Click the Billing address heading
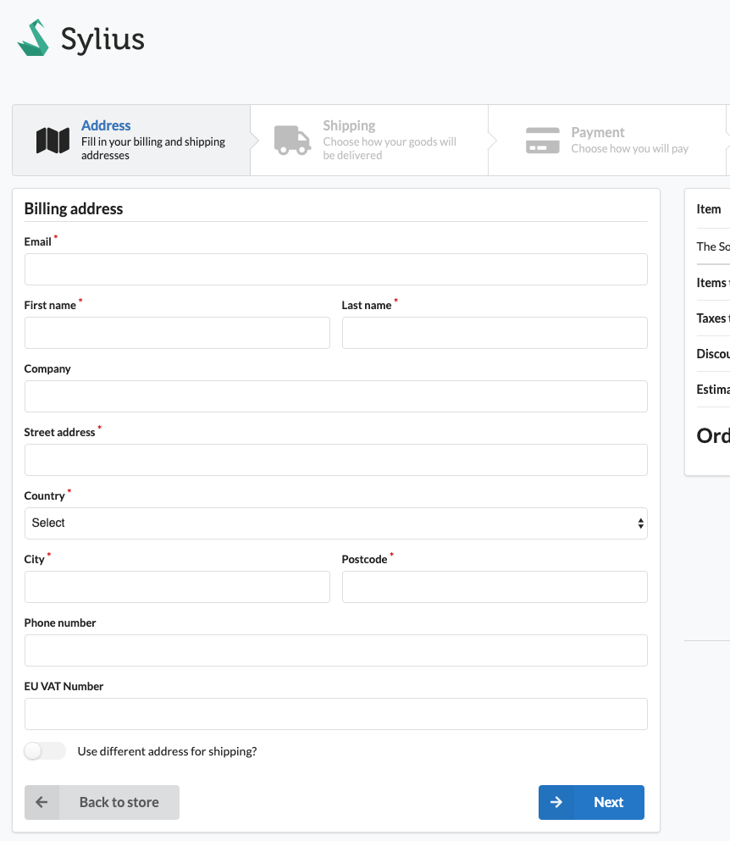Screen dimensions: 730x841 [x=74, y=208]
